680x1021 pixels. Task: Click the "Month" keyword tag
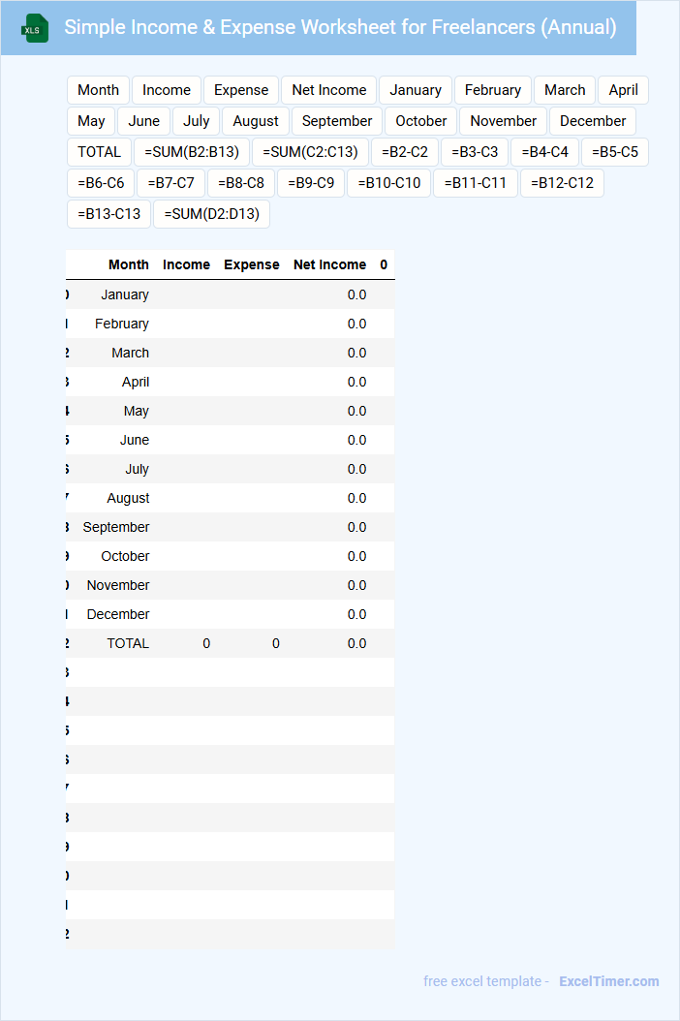click(x=99, y=90)
